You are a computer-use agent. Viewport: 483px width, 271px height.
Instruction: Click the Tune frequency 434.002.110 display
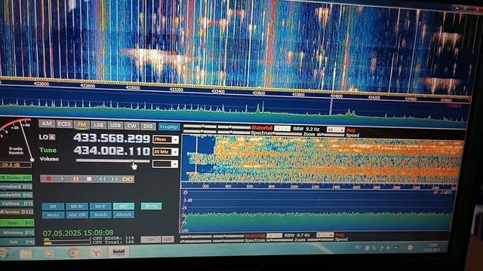tap(112, 151)
